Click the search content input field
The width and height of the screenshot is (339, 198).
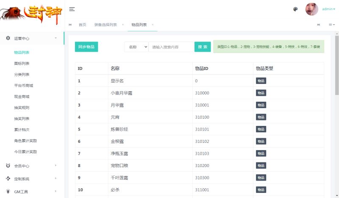tap(171, 47)
